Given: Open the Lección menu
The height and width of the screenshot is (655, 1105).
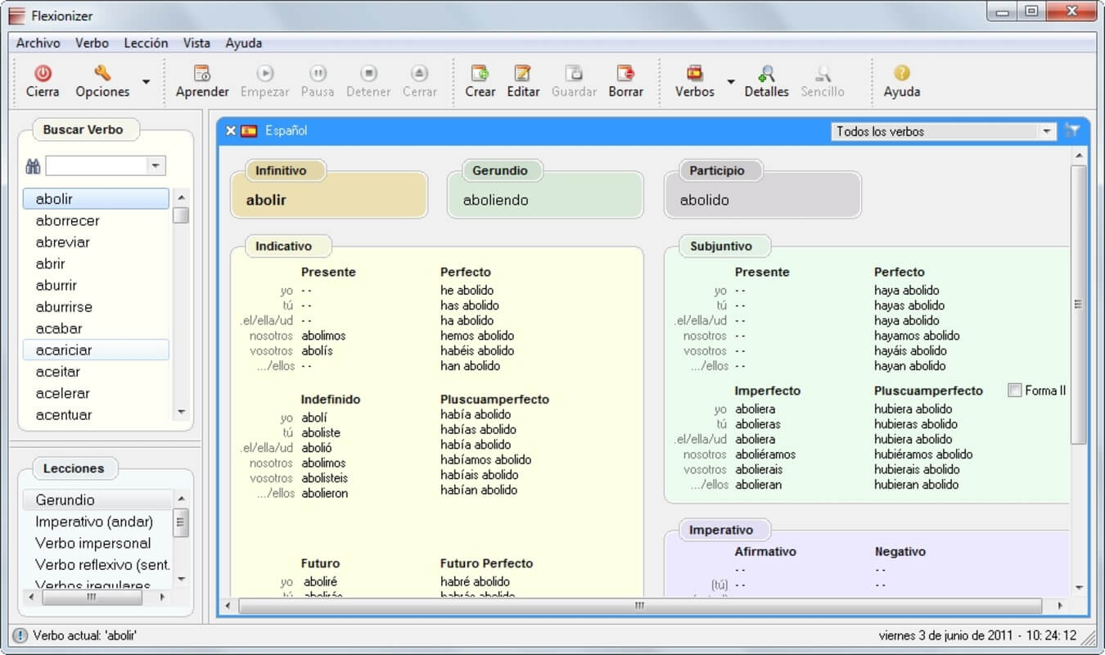Looking at the screenshot, I should [146, 43].
